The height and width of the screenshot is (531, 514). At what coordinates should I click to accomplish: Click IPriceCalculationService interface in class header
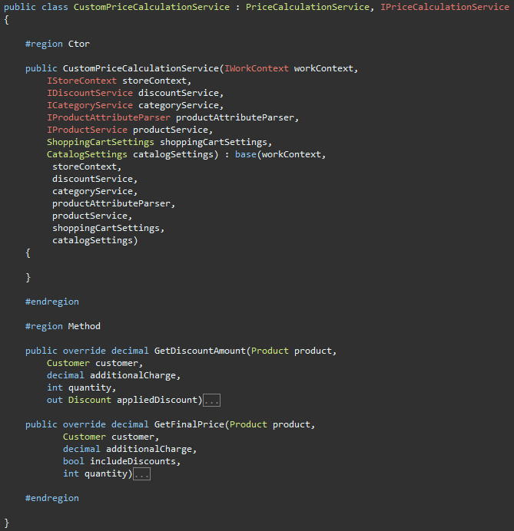[445, 7]
